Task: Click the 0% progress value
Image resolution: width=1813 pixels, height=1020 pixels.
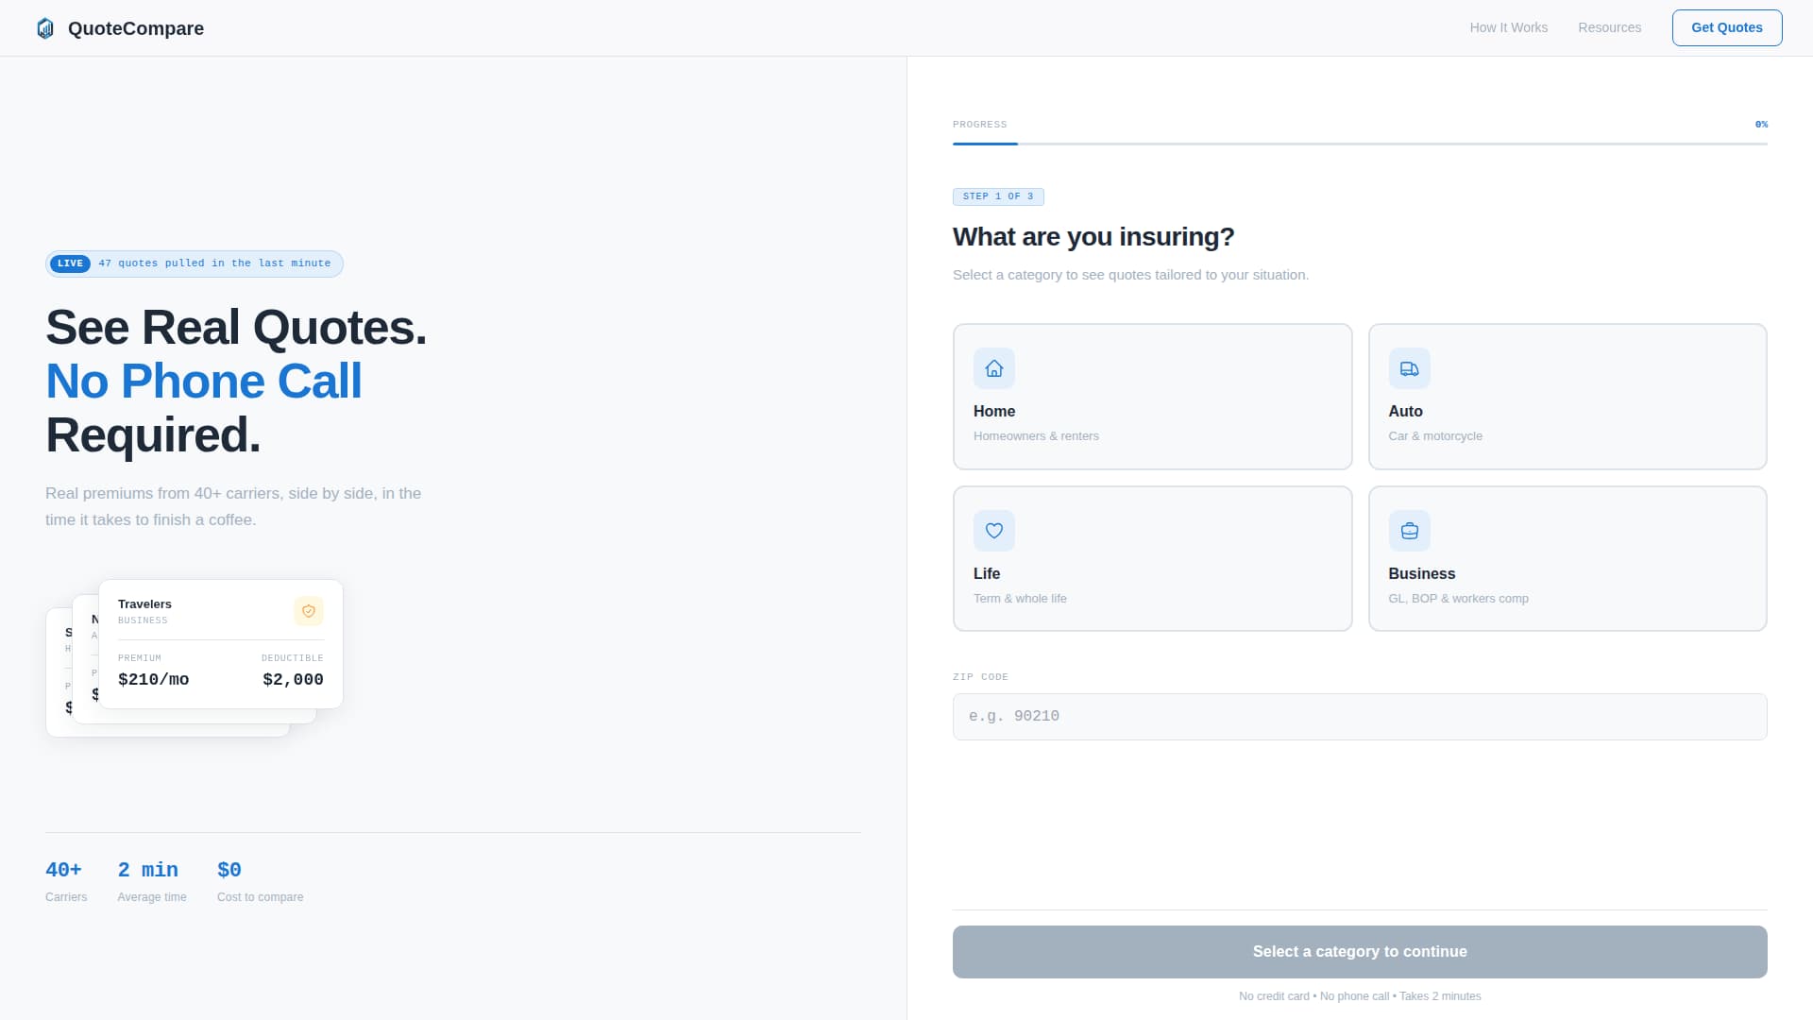Action: tap(1761, 125)
